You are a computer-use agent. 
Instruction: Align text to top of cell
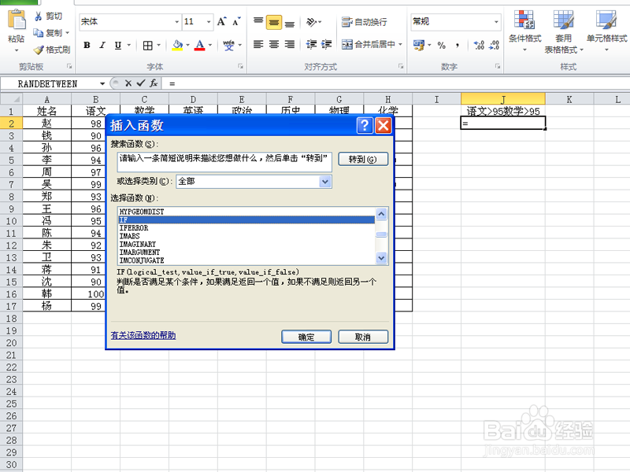(x=258, y=21)
